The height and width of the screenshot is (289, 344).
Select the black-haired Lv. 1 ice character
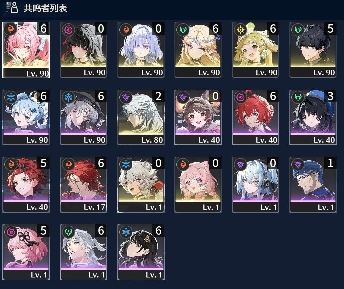141,252
